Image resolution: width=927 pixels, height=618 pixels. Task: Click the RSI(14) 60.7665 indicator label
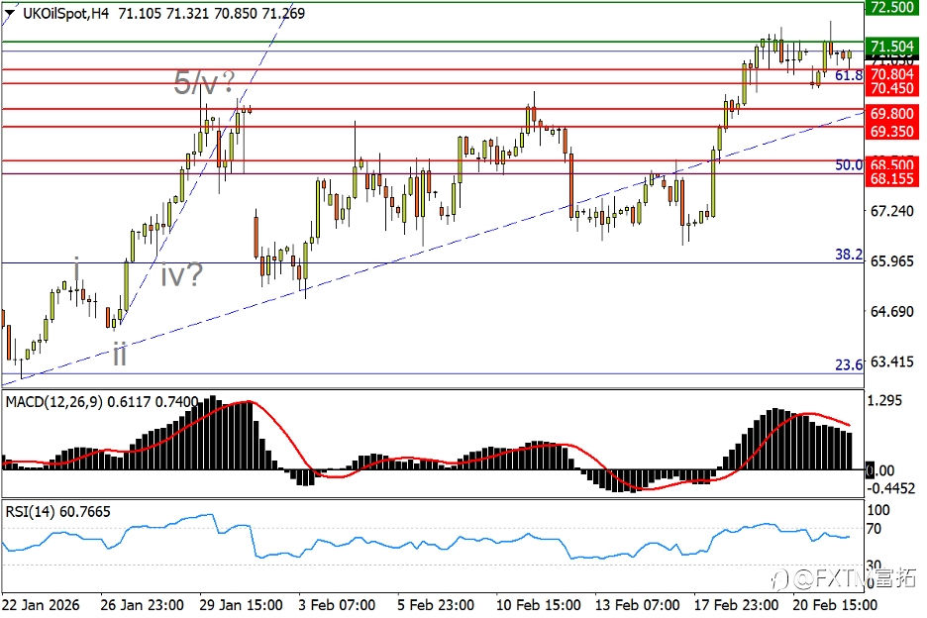click(57, 512)
